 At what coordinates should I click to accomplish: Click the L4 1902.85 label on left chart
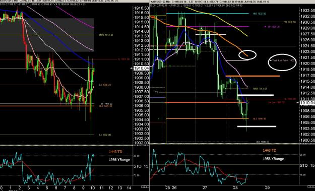(105, 135)
